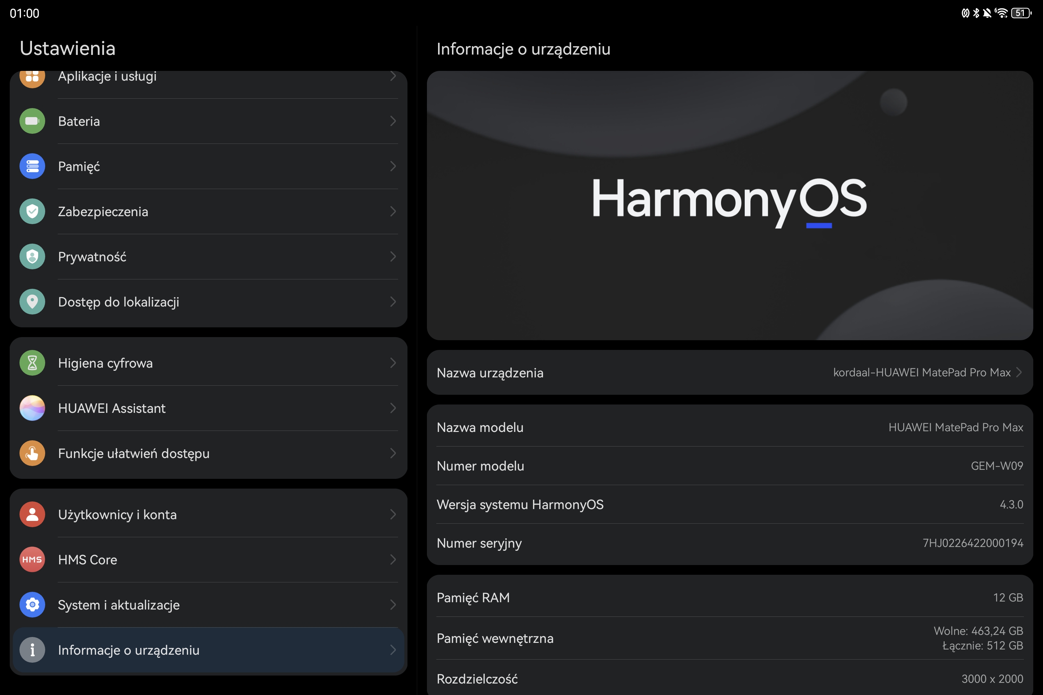Click the chevron beside Aplikacje i usługi
The image size is (1043, 695).
393,76
